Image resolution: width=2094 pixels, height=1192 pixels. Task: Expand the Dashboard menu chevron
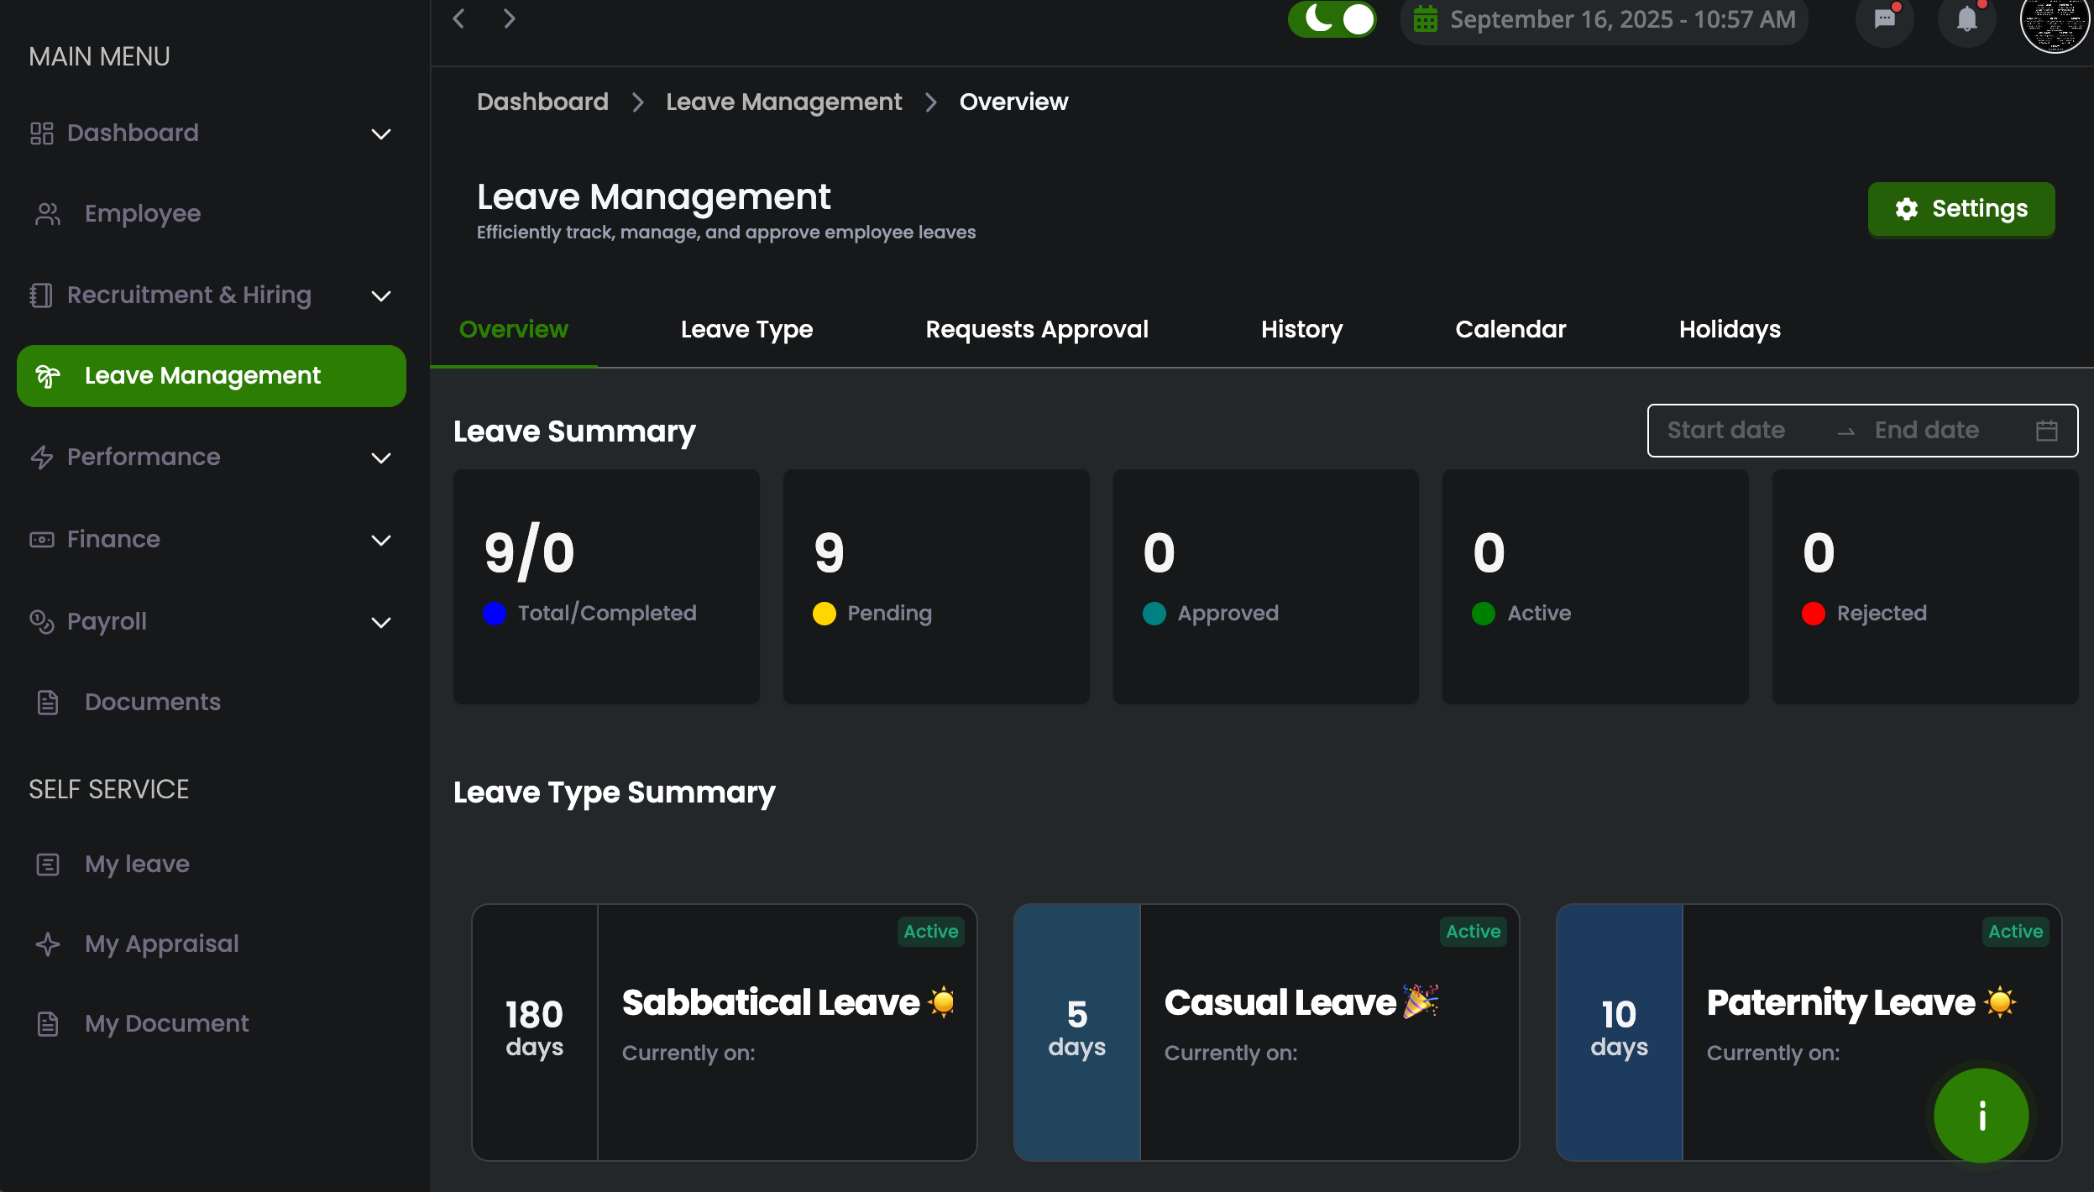tap(381, 134)
